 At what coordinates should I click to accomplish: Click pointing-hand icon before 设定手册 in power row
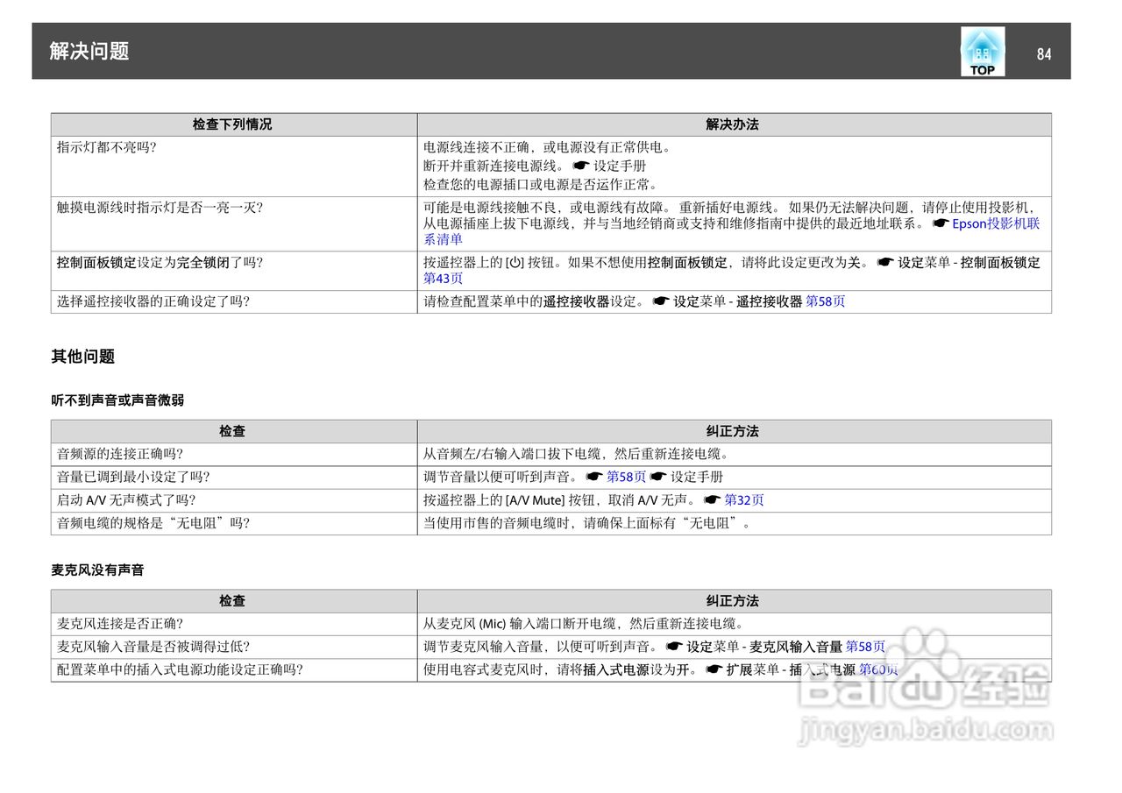click(x=581, y=166)
